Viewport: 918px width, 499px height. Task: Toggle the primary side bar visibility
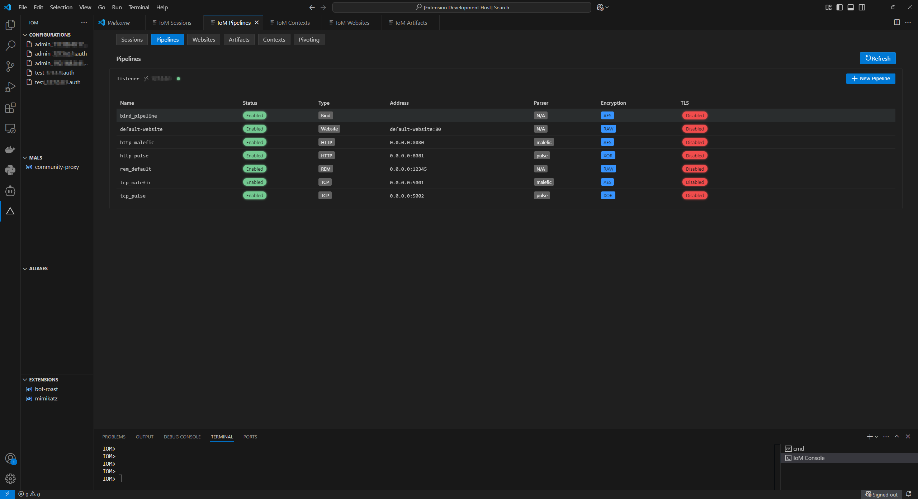(x=839, y=7)
